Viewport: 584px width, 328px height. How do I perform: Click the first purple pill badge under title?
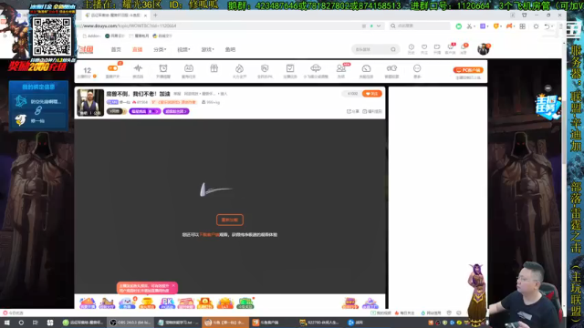tap(145, 111)
